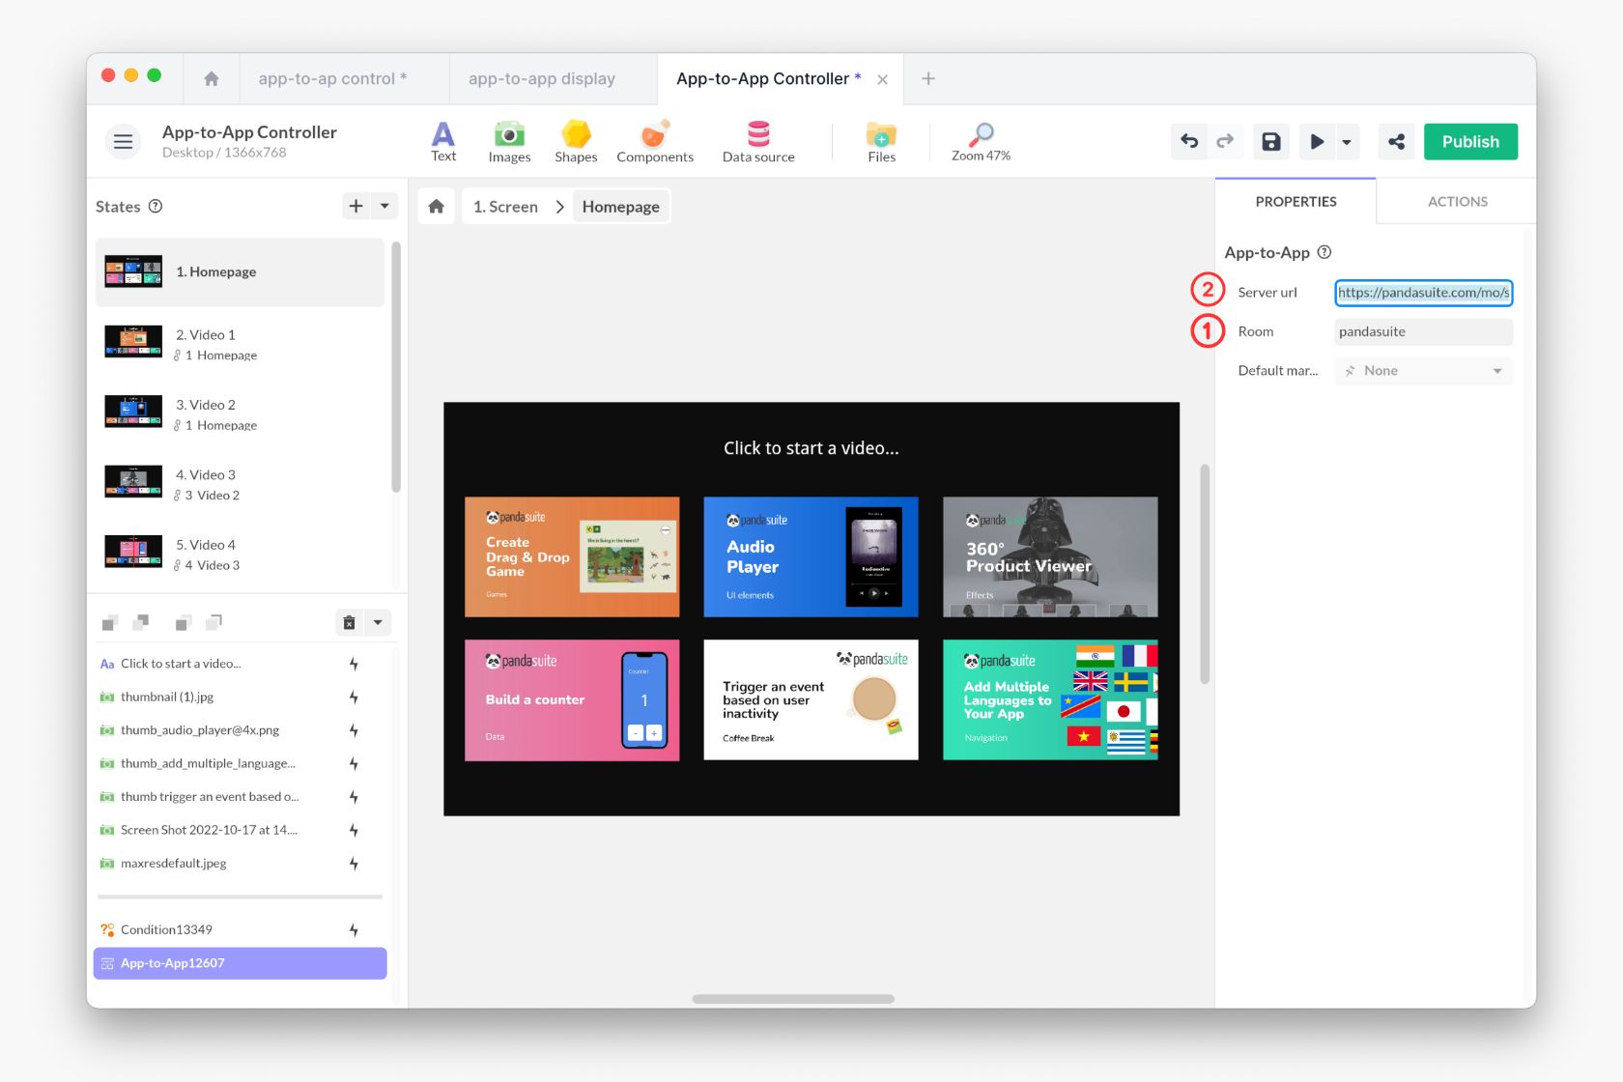1623x1082 pixels.
Task: Open the dropdown next to Preview play button
Action: [x=1345, y=141]
